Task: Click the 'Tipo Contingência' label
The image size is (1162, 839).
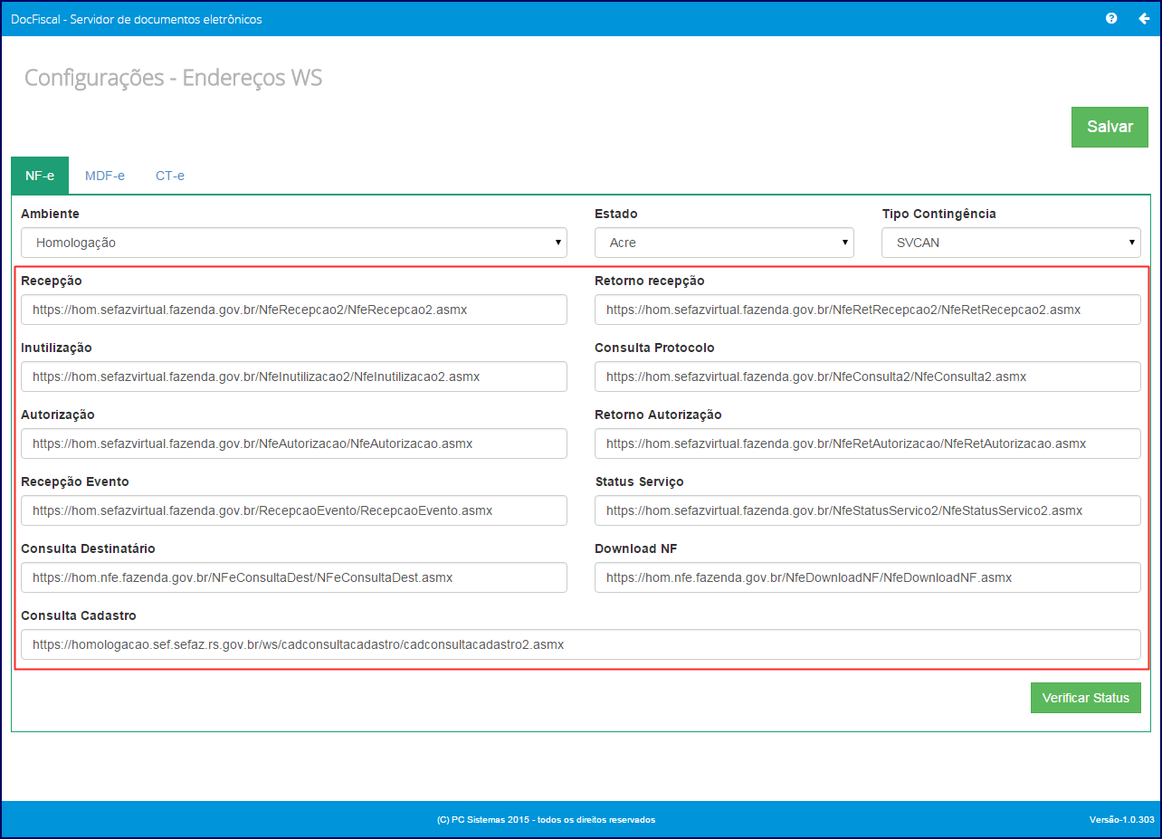Action: (x=939, y=214)
